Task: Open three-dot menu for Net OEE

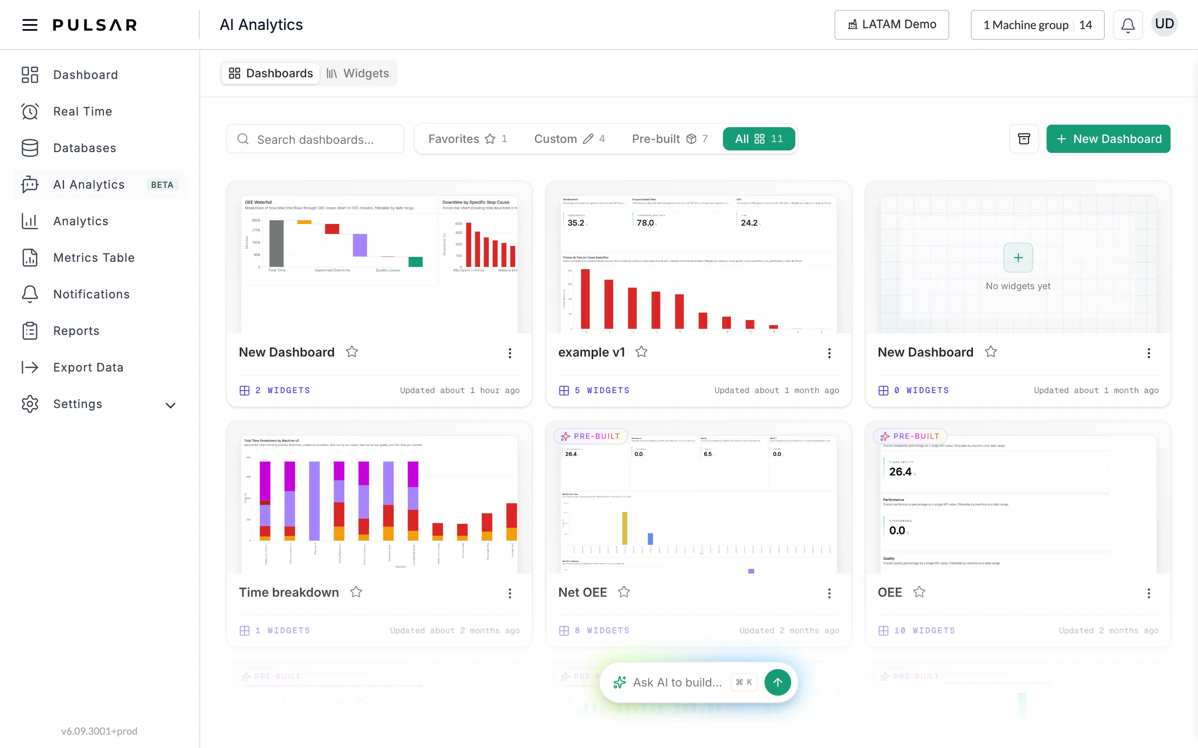Action: click(x=829, y=593)
